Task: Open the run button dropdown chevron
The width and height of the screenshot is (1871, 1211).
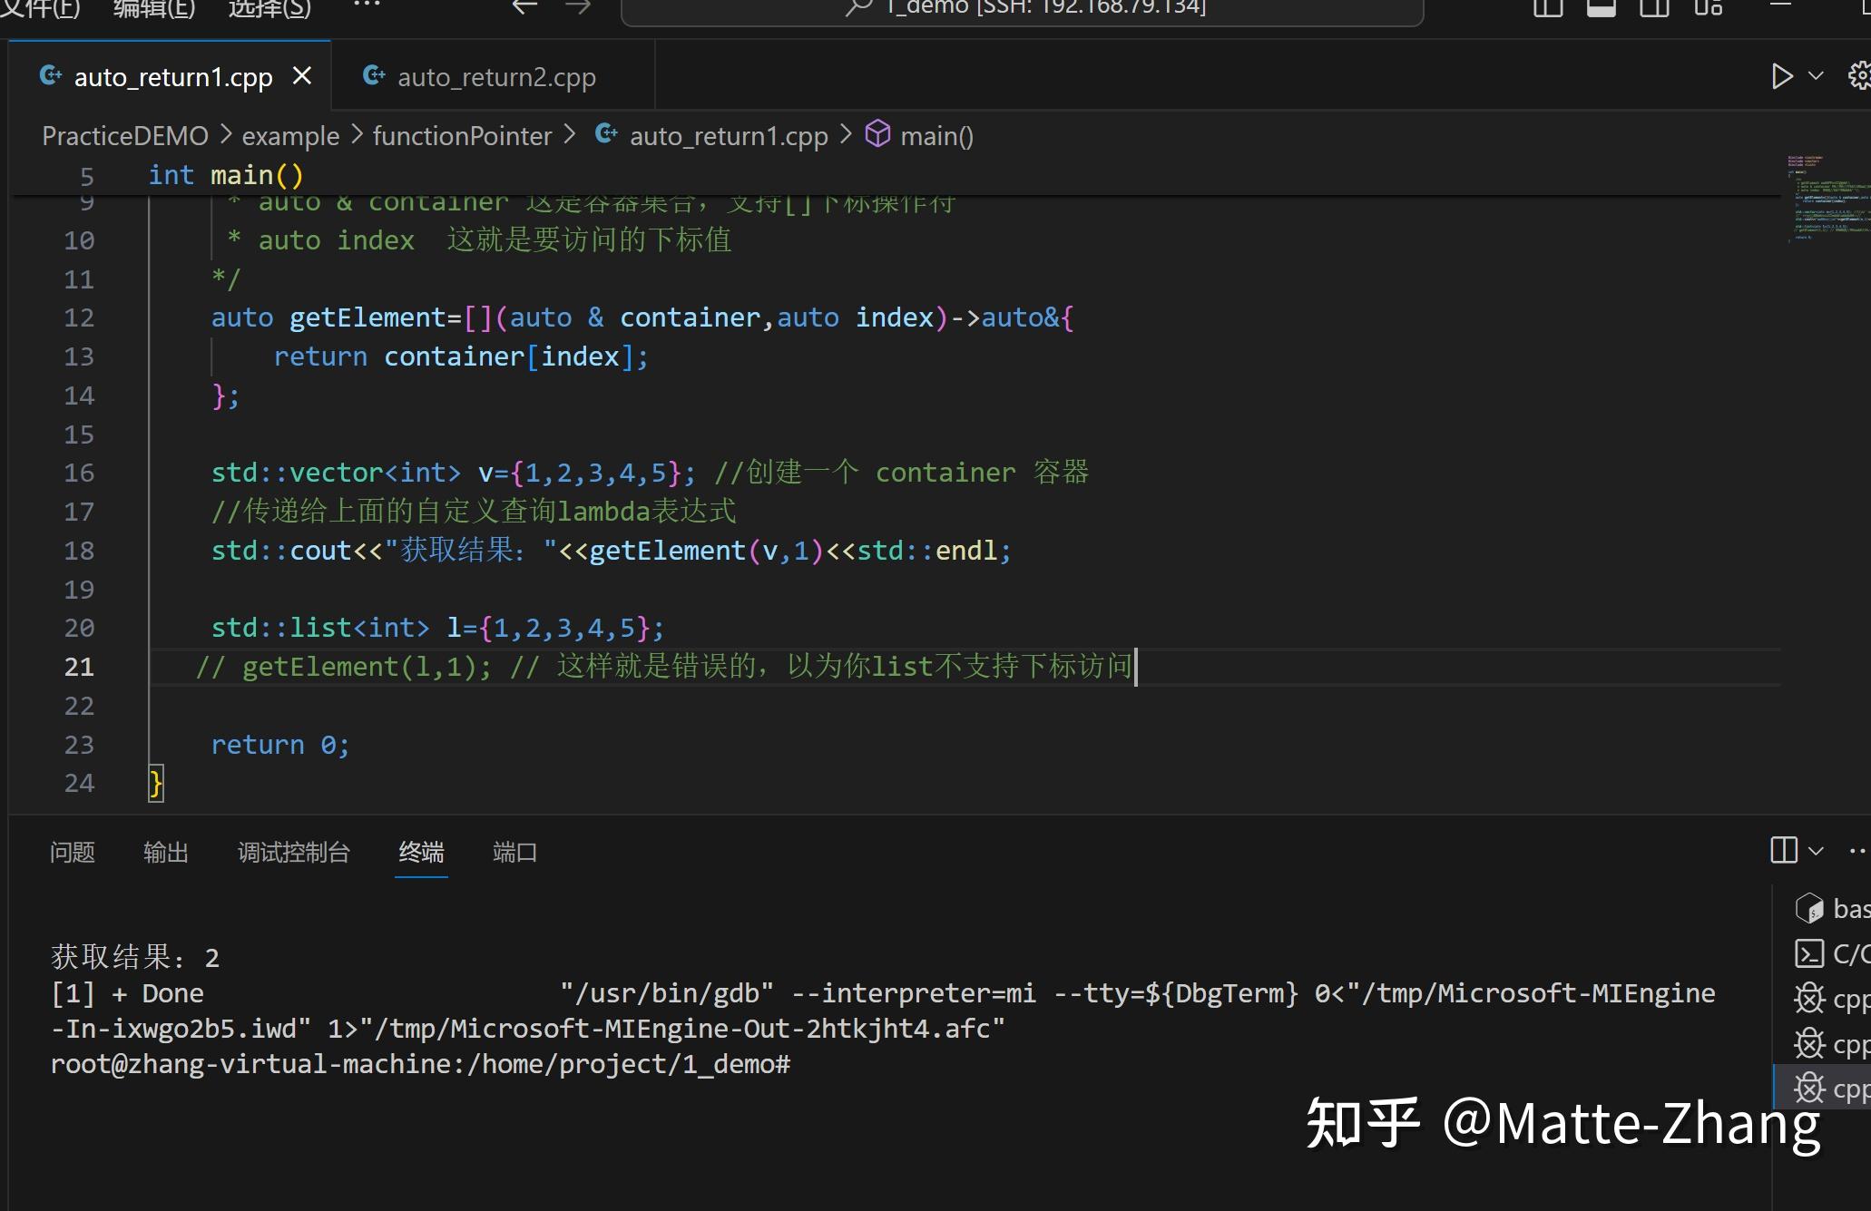Action: coord(1813,76)
